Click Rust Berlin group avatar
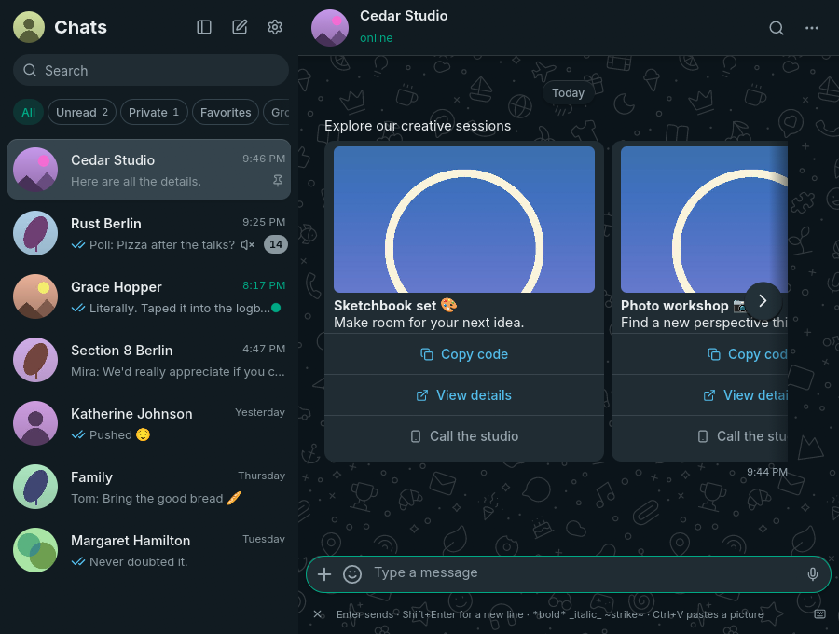839x634 pixels. coord(35,233)
